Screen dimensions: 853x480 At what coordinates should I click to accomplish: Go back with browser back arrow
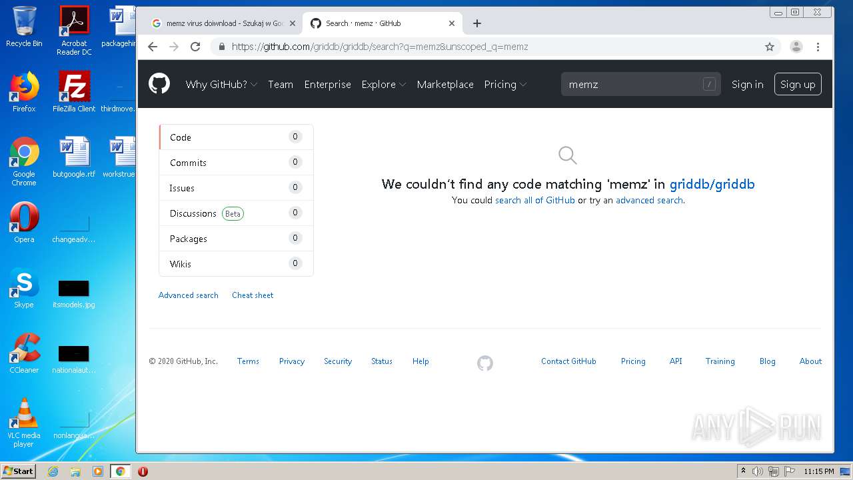153,47
